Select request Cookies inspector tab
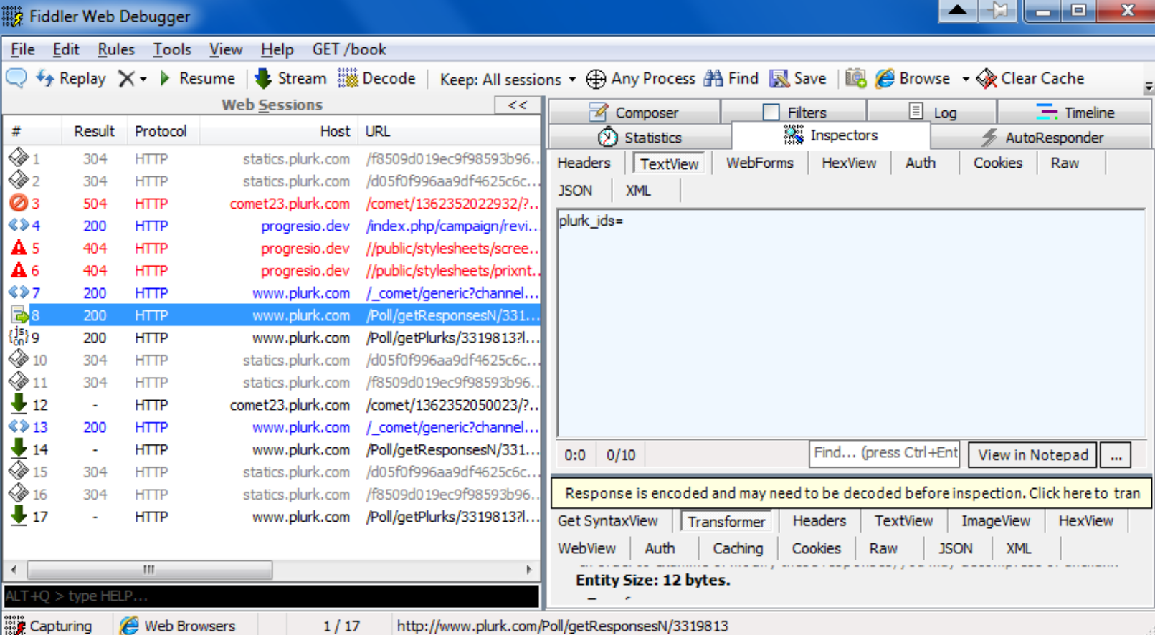 click(997, 163)
